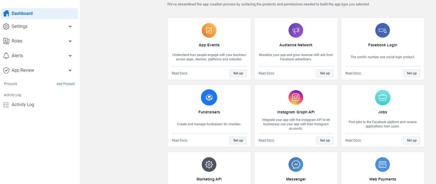
Task: Click the App Review checkmark icon
Action: 7,70
